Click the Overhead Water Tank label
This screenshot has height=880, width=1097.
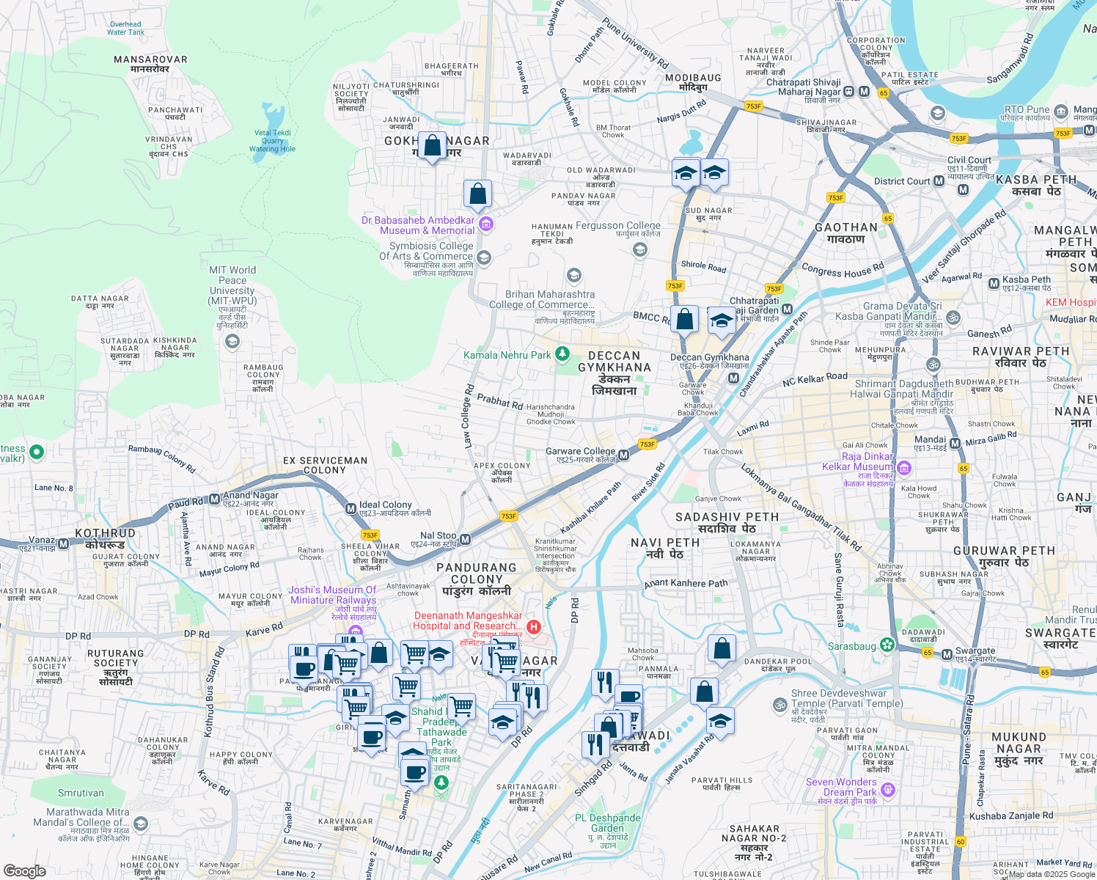pos(125,28)
